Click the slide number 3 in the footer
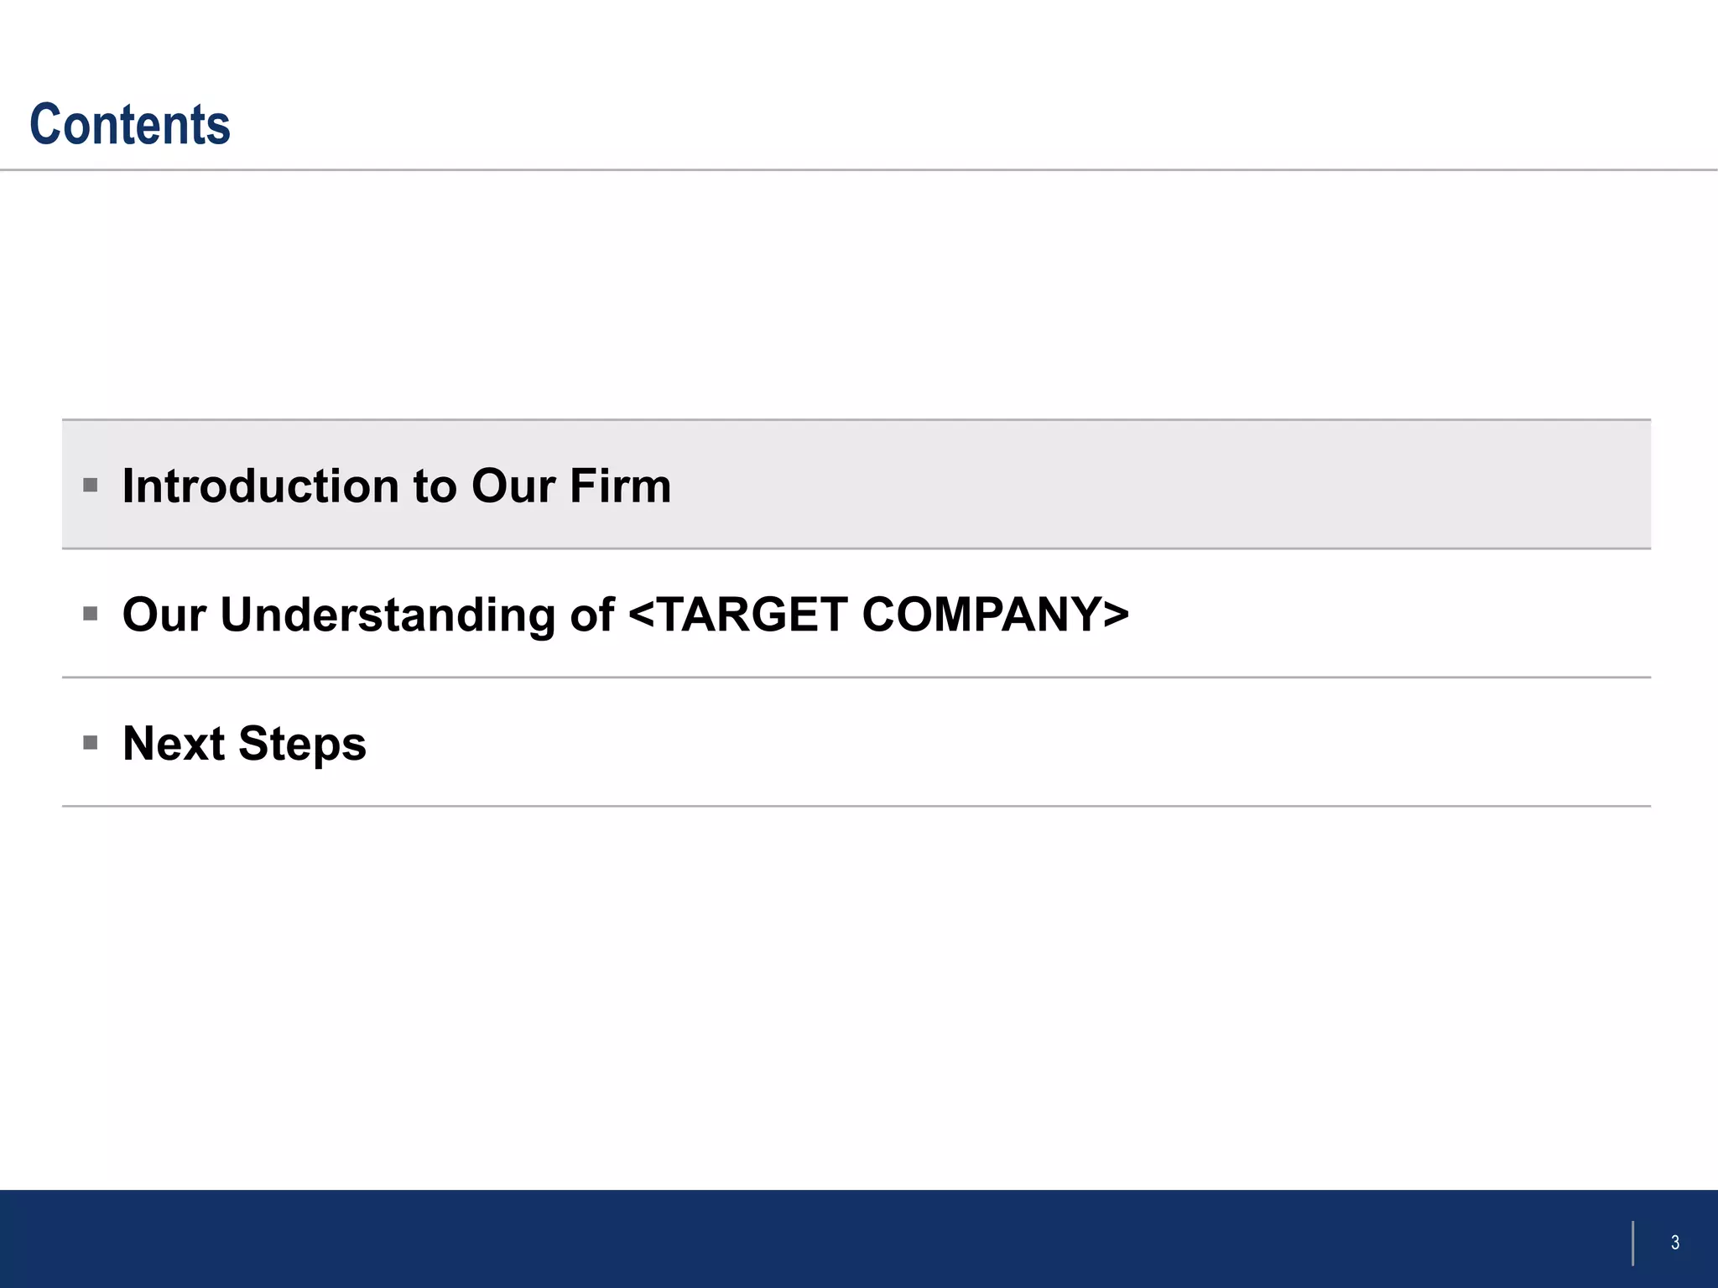This screenshot has width=1718, height=1288. click(1674, 1242)
